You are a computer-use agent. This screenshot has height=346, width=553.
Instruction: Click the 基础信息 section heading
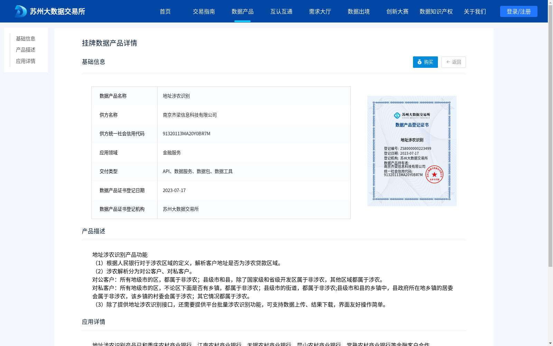click(94, 62)
